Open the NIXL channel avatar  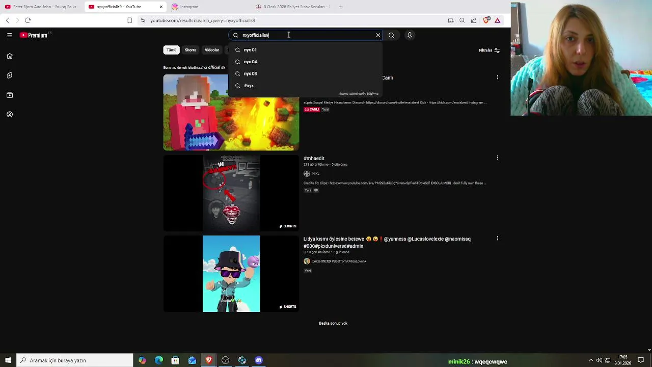point(307,174)
